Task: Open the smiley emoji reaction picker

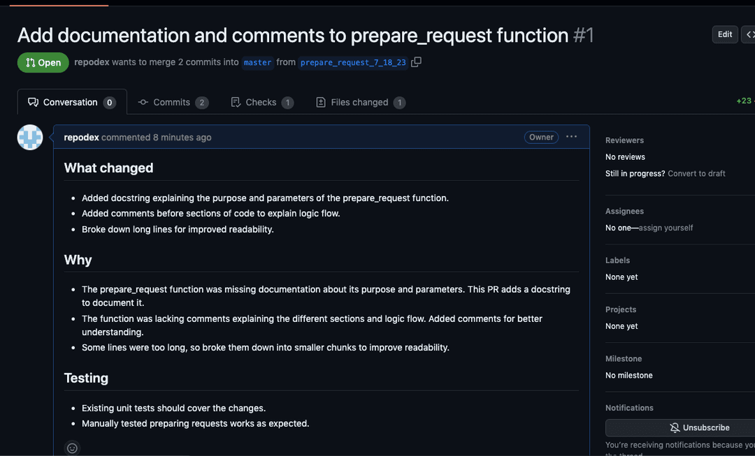Action: point(72,448)
